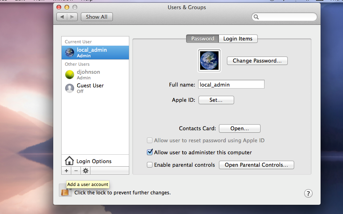Viewport: 343px width, 214px height.
Task: Open the gear action menu
Action: (85, 171)
